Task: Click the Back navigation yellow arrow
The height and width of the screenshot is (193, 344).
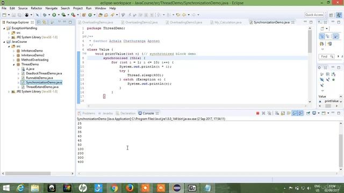Action: pyautogui.click(x=184, y=15)
